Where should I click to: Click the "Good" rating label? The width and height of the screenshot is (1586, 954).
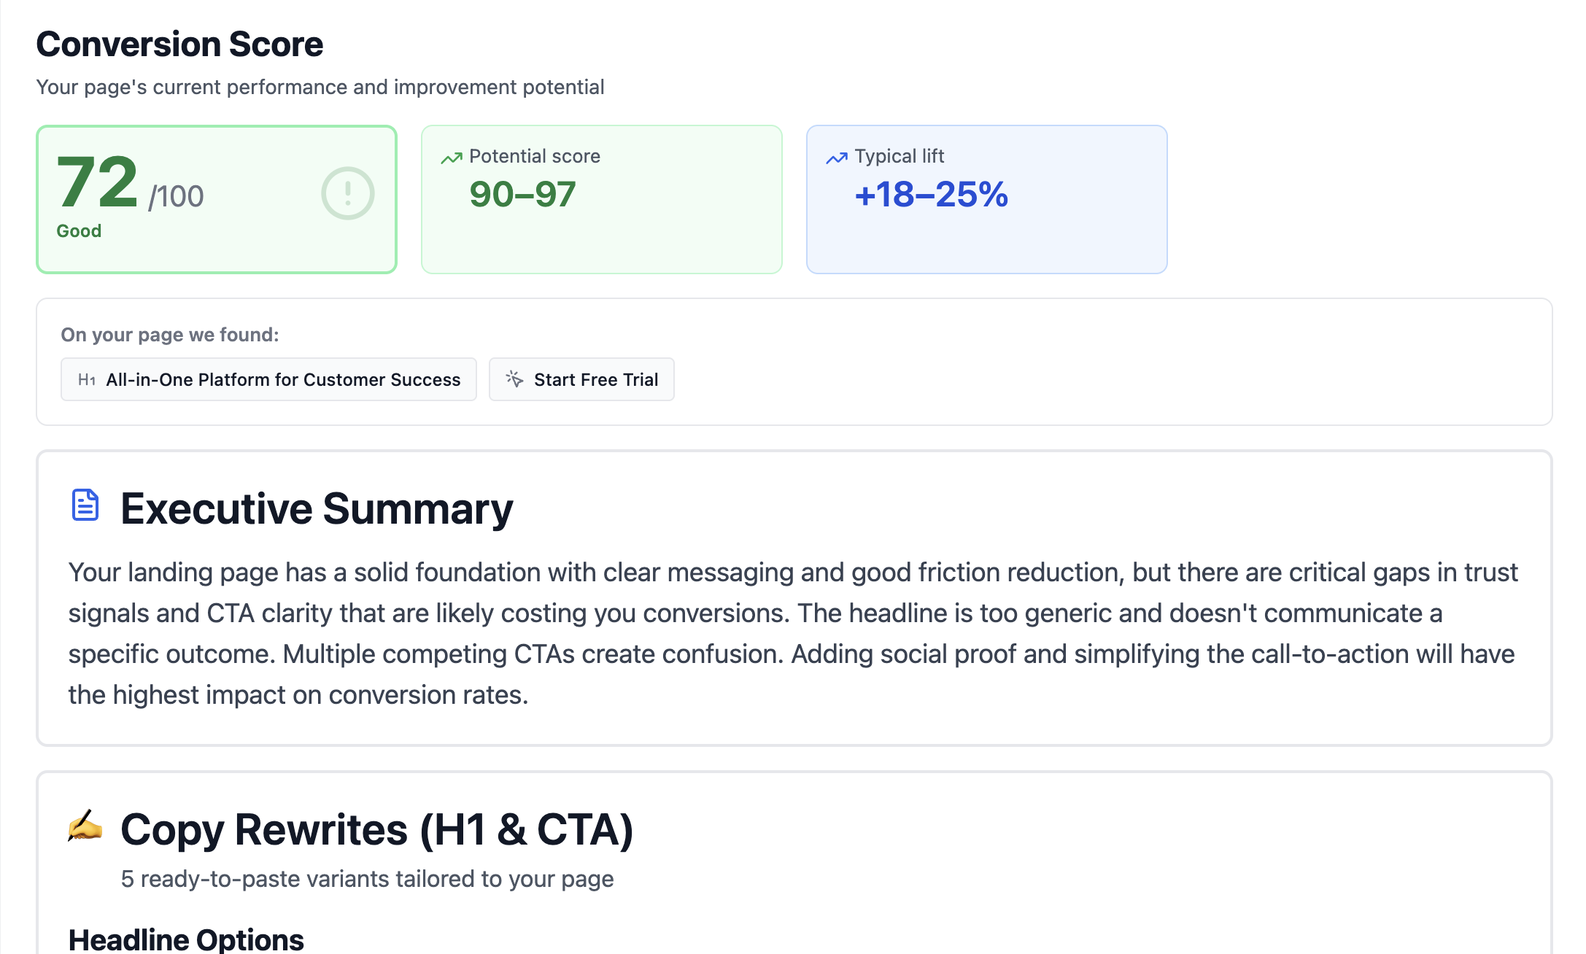pos(79,231)
